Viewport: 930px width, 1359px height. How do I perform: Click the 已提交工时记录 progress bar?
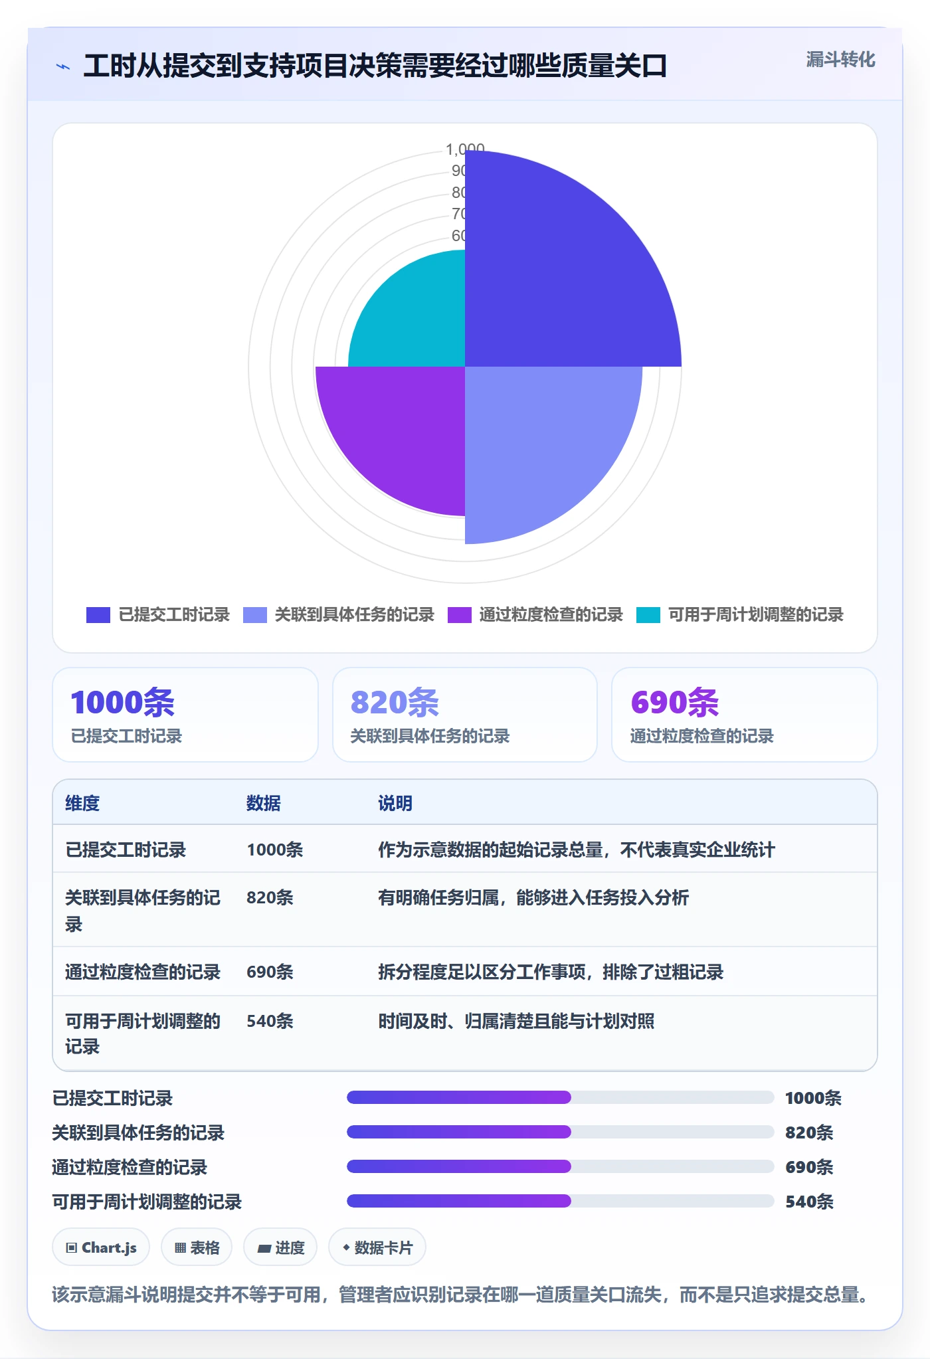point(560,1097)
